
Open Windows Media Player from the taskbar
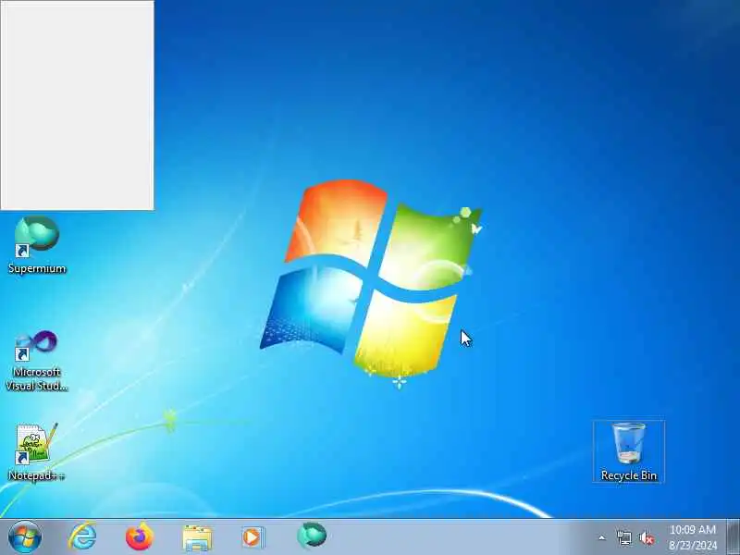253,537
